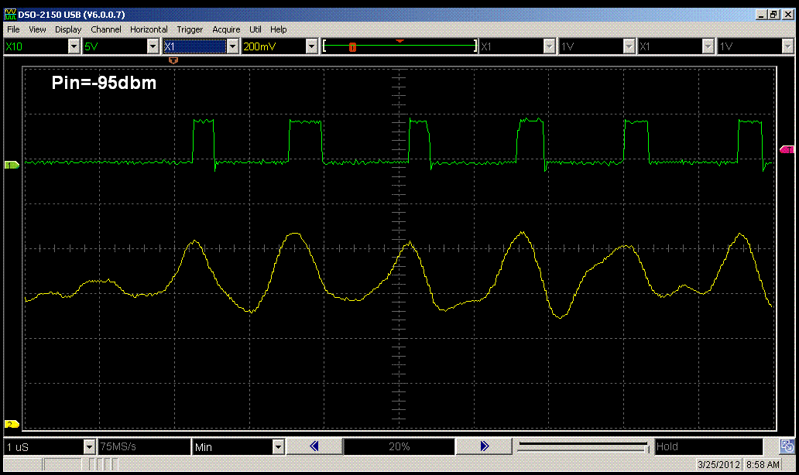This screenshot has height=475, width=799.
Task: Expand the CH2 200mV scale dropdown
Action: pyautogui.click(x=312, y=47)
